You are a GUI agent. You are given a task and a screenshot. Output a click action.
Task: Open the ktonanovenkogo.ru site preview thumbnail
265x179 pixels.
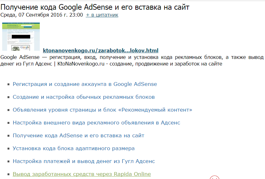21,37
